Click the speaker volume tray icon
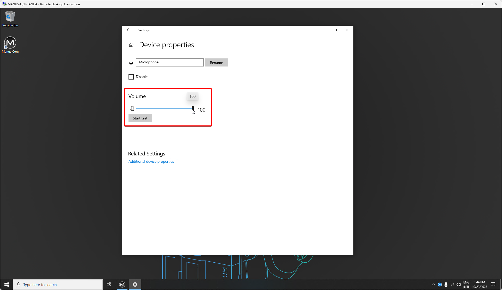 tap(459, 285)
